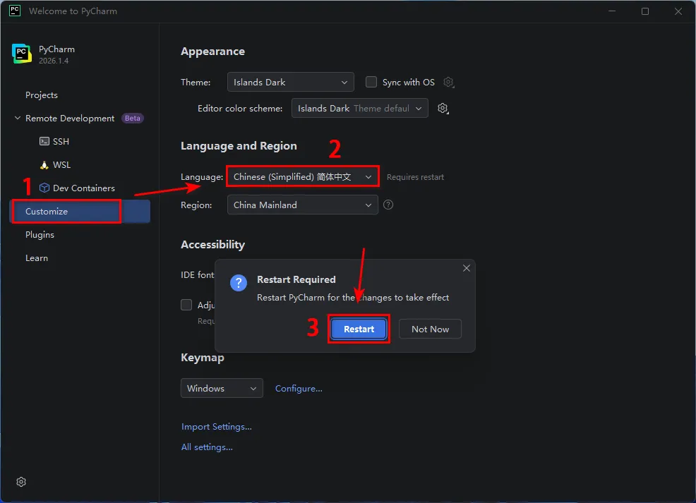This screenshot has width=696, height=503.
Task: Click the PyCharm logo in the sidebar
Action: pyautogui.click(x=21, y=54)
